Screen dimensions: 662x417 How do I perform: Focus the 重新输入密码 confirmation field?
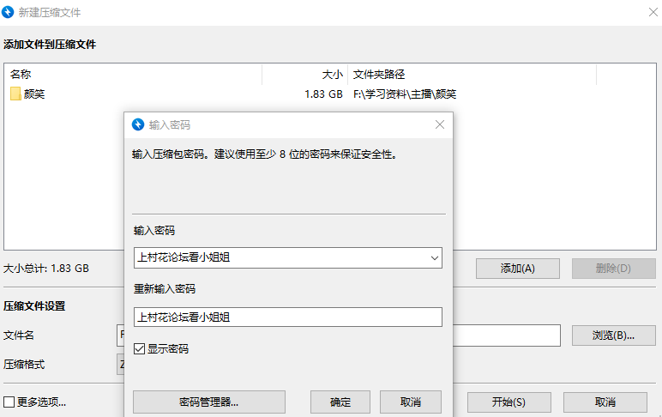click(x=287, y=317)
